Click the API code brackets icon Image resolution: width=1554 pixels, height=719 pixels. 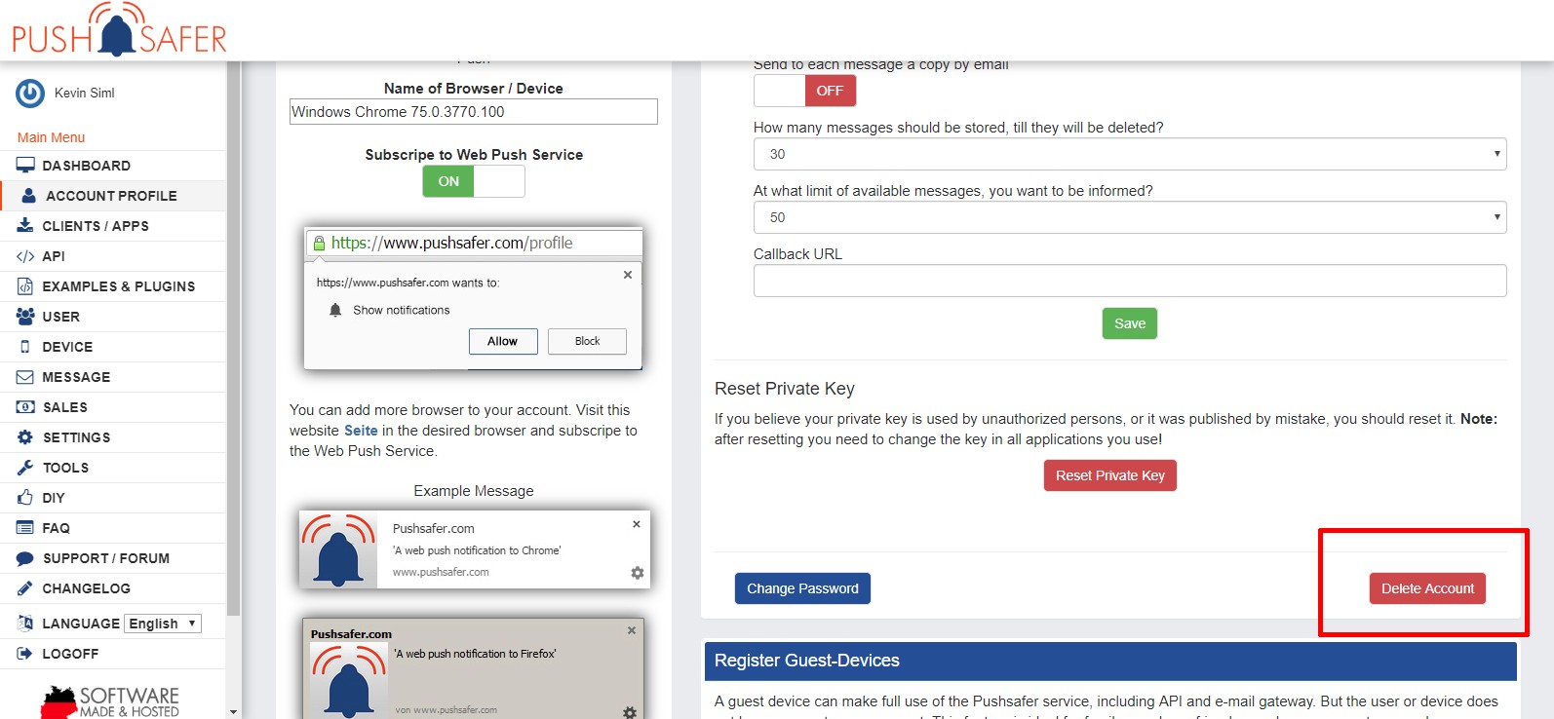pyautogui.click(x=25, y=256)
